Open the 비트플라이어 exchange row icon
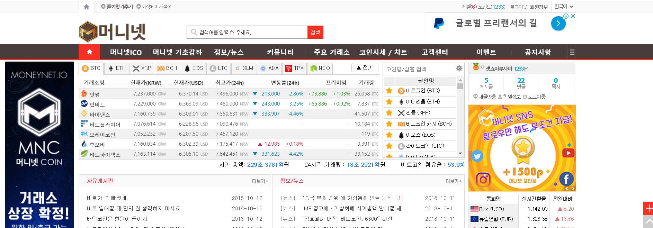The height and width of the screenshot is (228, 653). [x=84, y=124]
